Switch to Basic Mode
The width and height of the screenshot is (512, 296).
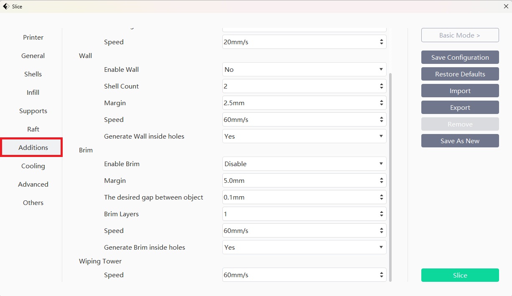coord(460,35)
